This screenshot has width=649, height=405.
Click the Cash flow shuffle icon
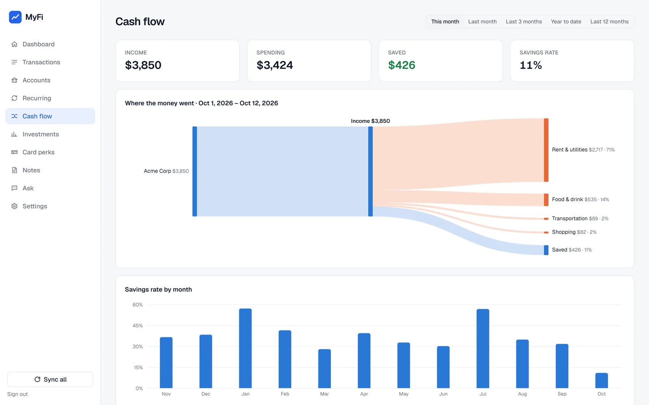[x=14, y=116]
